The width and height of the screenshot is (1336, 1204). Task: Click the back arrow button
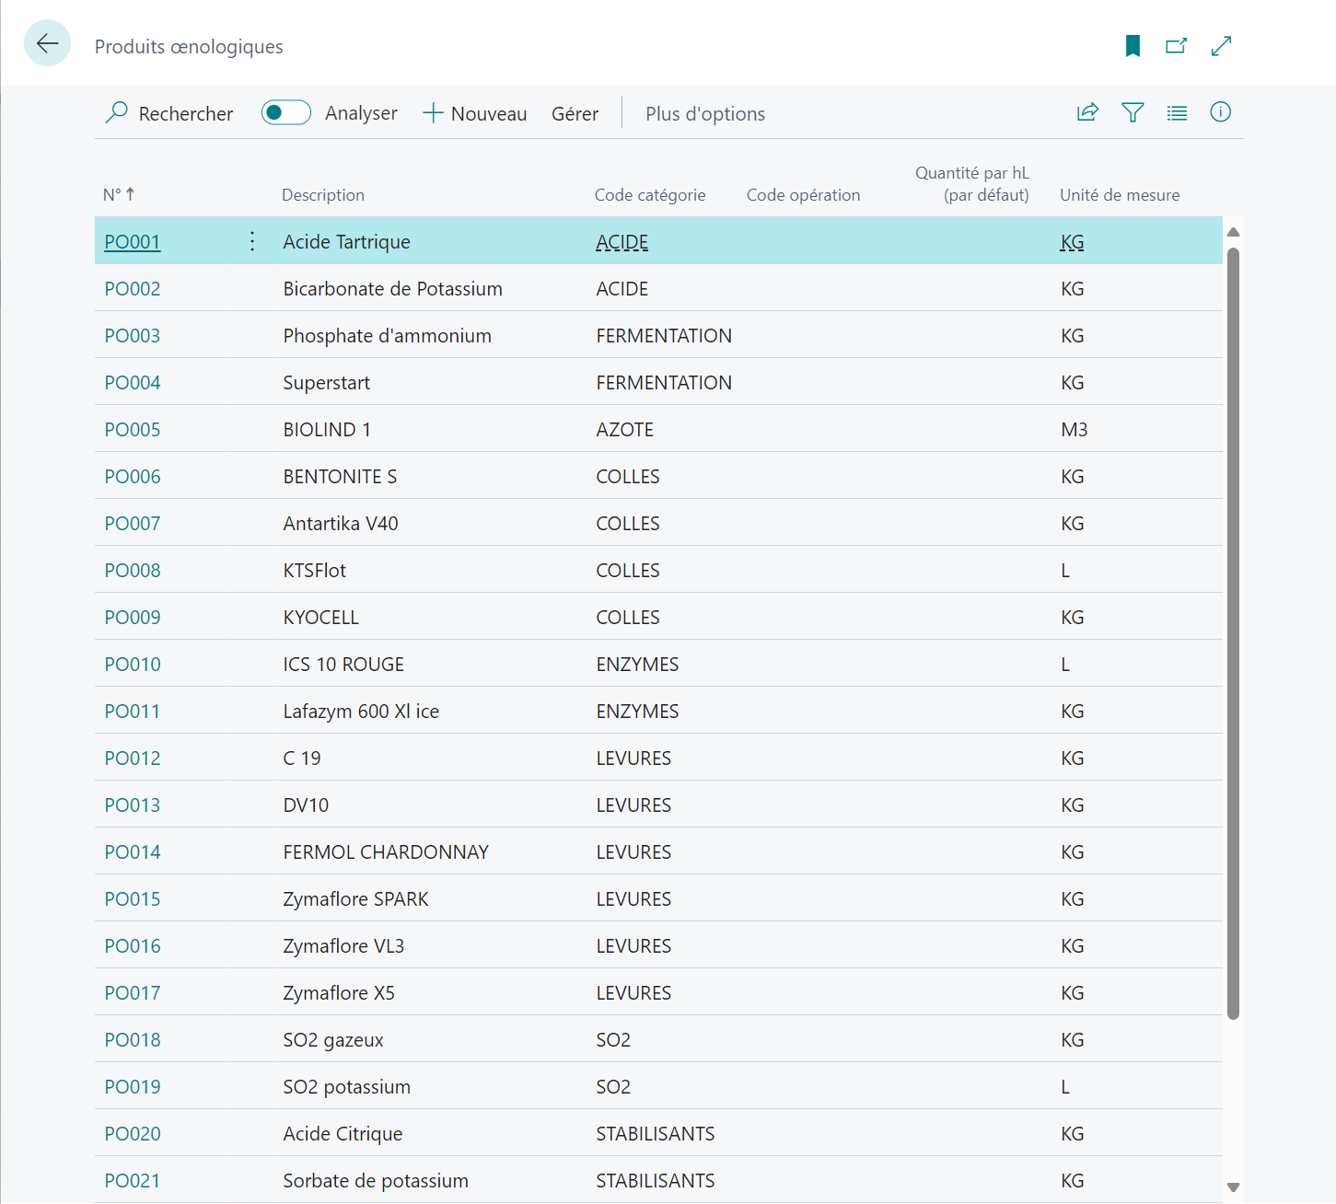47,43
